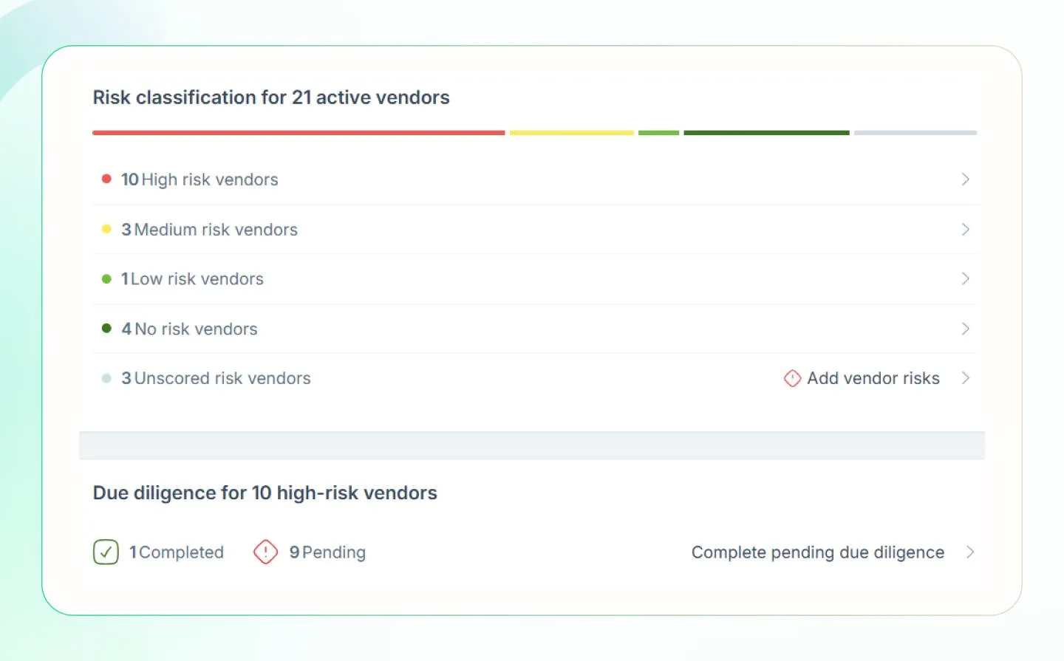The height and width of the screenshot is (661, 1064).
Task: Click the dark green dot beside No risk vendors
Action: 107,328
